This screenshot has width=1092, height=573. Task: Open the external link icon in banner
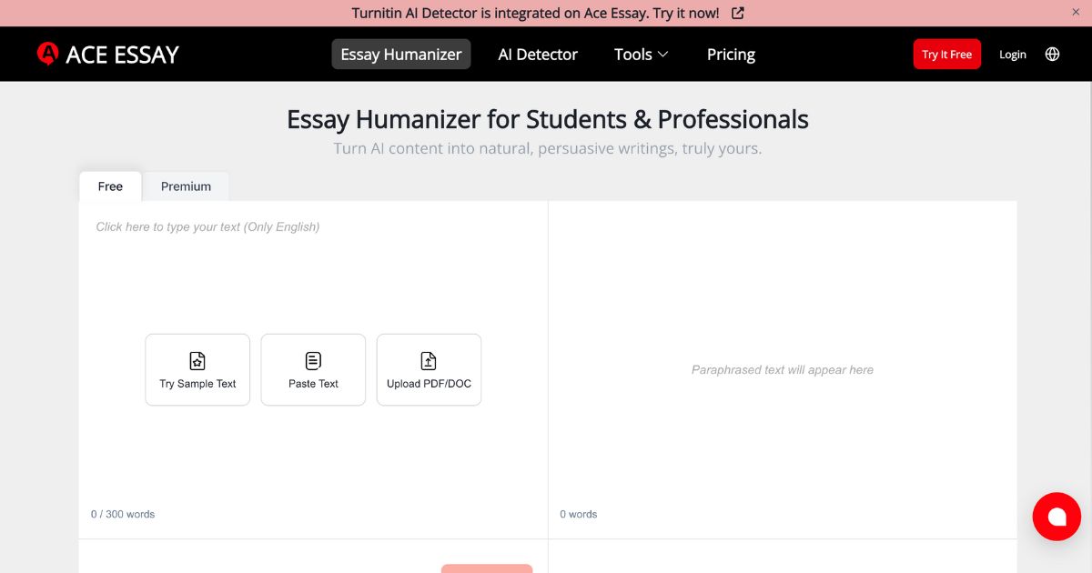[738, 13]
